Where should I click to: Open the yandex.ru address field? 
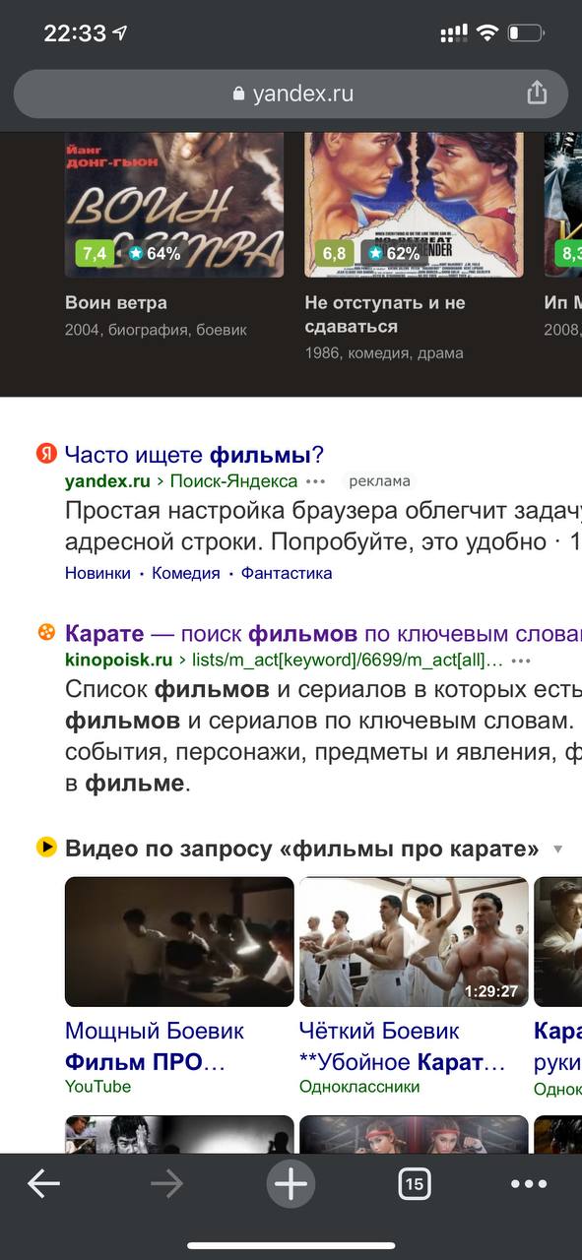click(291, 94)
